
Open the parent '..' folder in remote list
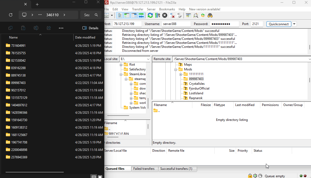coord(157,111)
